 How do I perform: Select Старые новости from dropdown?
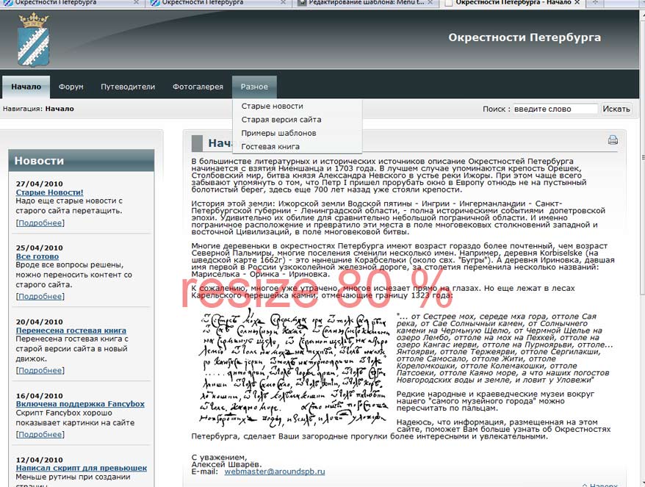click(272, 107)
